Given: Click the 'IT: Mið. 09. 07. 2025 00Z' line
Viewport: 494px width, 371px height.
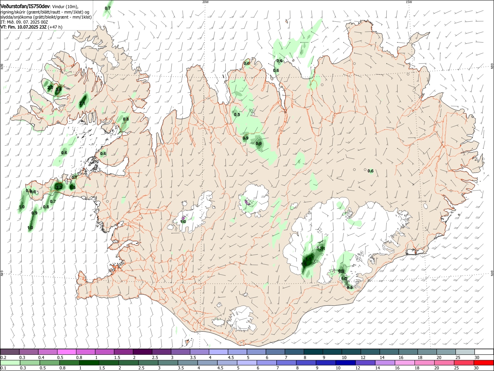Looking at the screenshot, I should (x=24, y=22).
